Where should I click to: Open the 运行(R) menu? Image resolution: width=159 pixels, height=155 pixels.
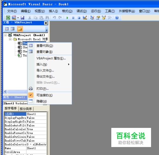(96, 11)
